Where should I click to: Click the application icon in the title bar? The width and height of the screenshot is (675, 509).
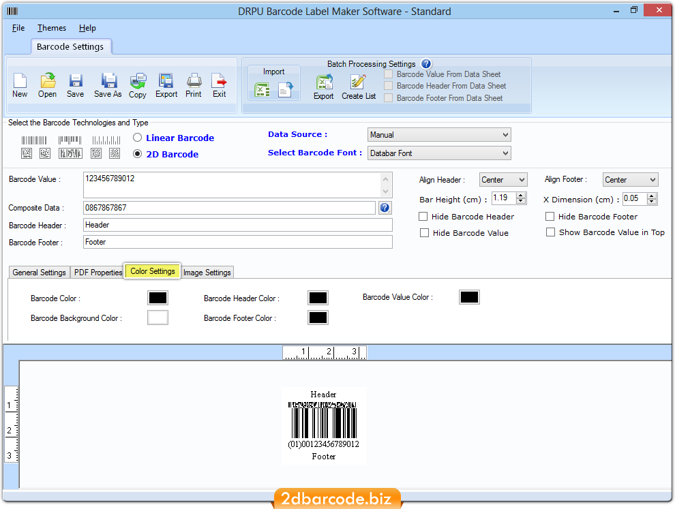point(12,11)
